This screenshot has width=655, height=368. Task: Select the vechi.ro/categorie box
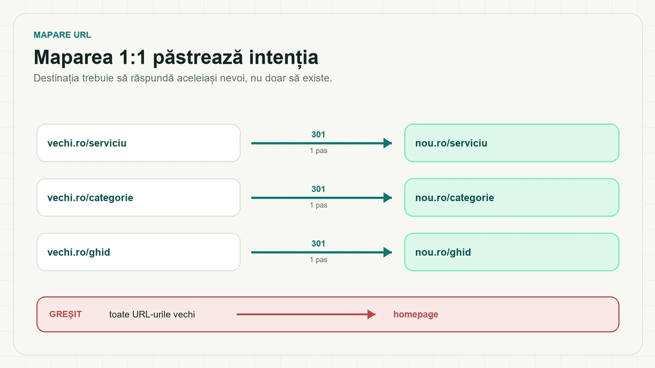coord(139,197)
